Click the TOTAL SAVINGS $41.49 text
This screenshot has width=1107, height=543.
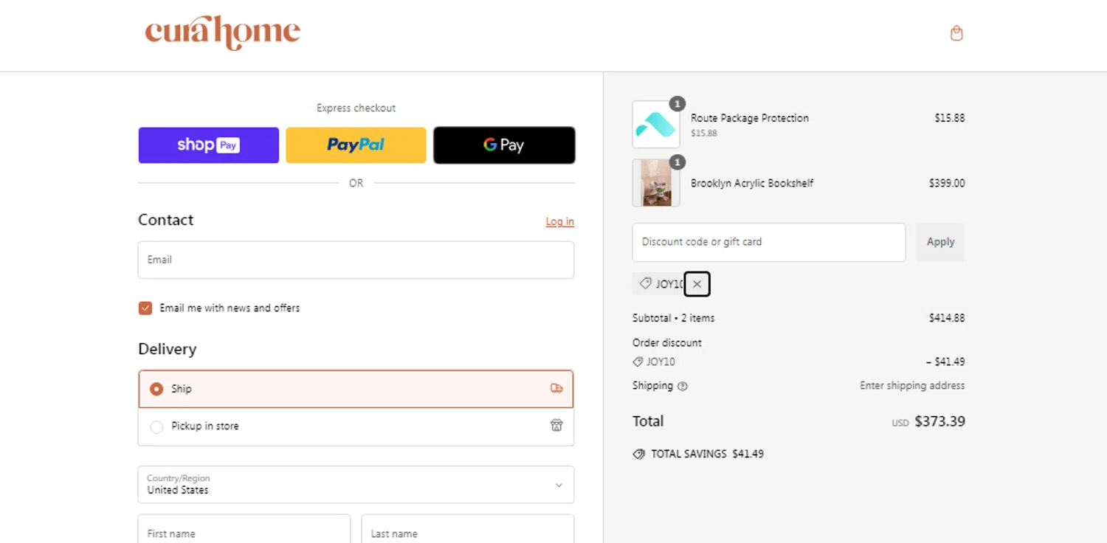707,454
